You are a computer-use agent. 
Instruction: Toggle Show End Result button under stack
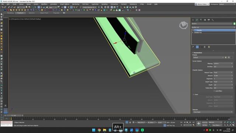[197, 47]
